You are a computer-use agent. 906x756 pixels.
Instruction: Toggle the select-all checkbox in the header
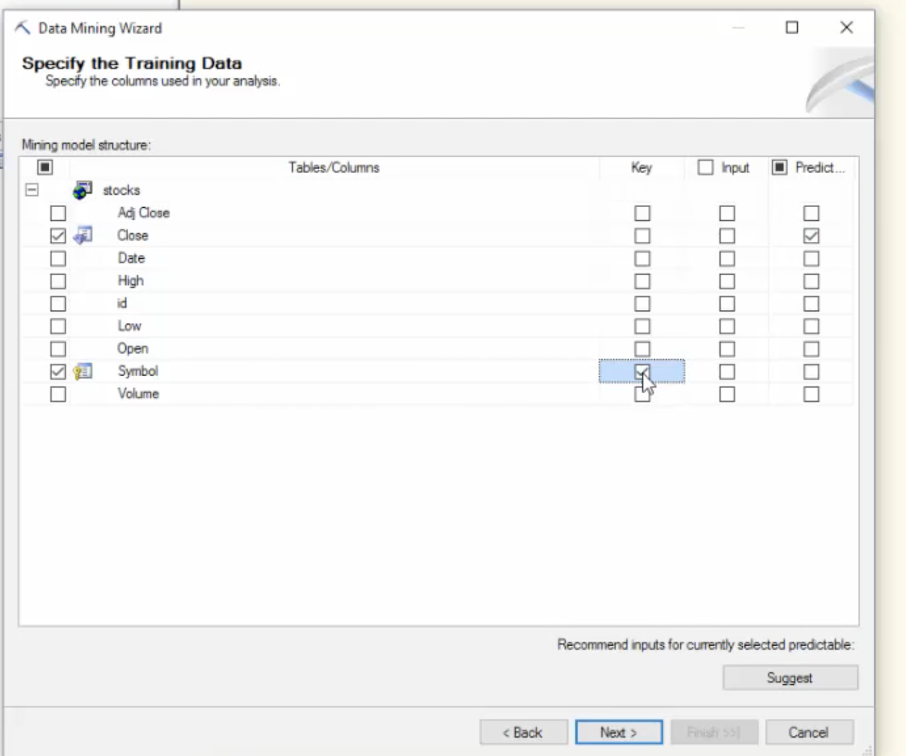[45, 167]
